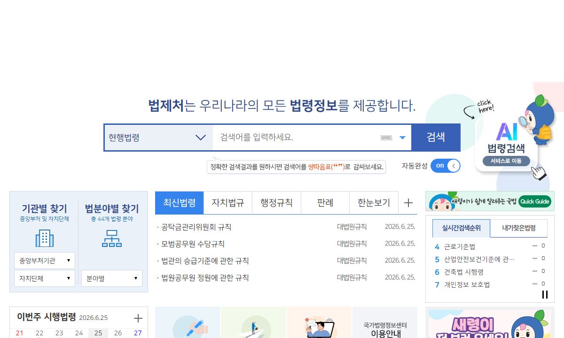The height and width of the screenshot is (338, 564).
Task: Select calendar date 23
Action: tap(59, 333)
